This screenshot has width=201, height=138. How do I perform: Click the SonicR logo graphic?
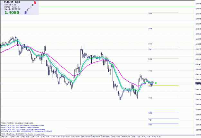click(30, 8)
